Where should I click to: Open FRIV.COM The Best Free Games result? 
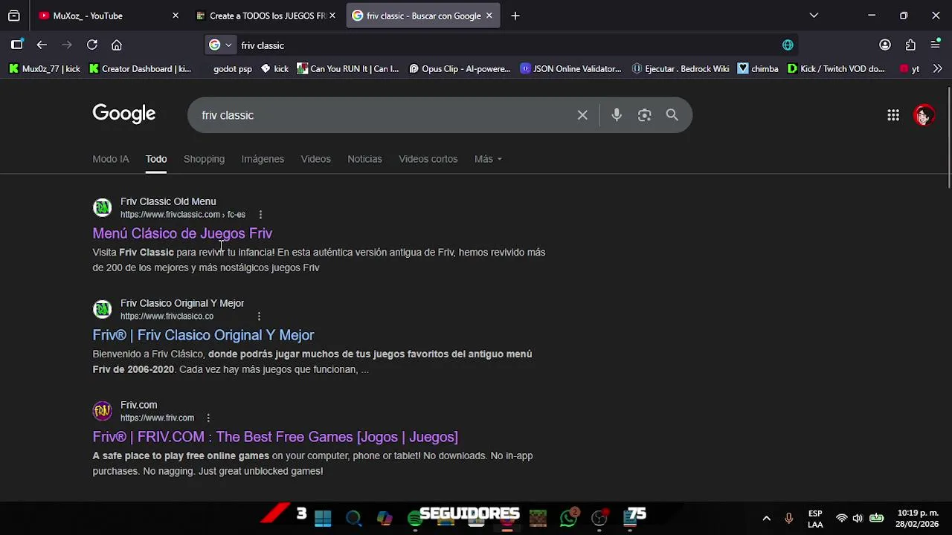[x=275, y=437]
